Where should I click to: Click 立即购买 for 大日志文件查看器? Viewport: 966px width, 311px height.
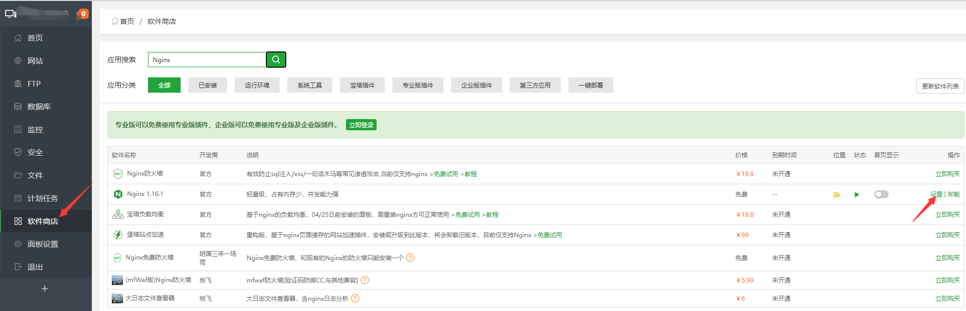[x=948, y=299]
